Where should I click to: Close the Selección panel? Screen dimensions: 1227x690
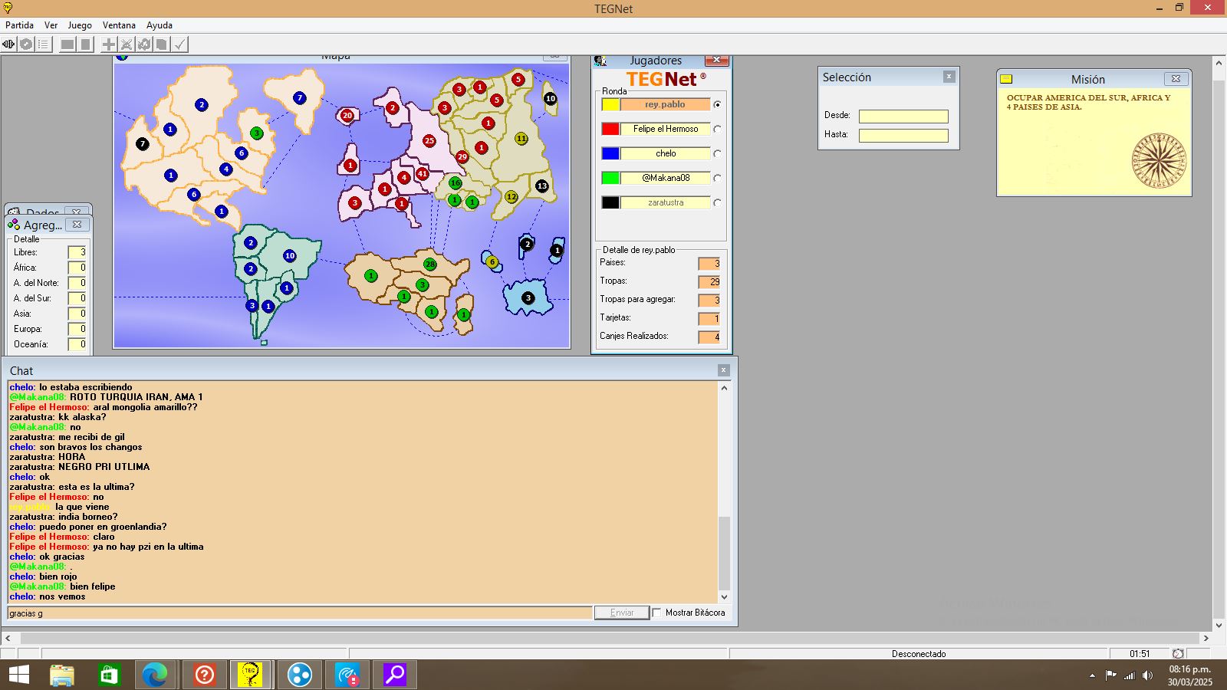[949, 77]
